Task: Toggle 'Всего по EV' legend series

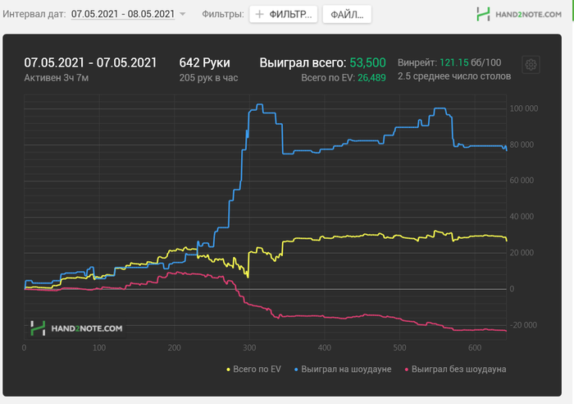Action: pos(253,370)
